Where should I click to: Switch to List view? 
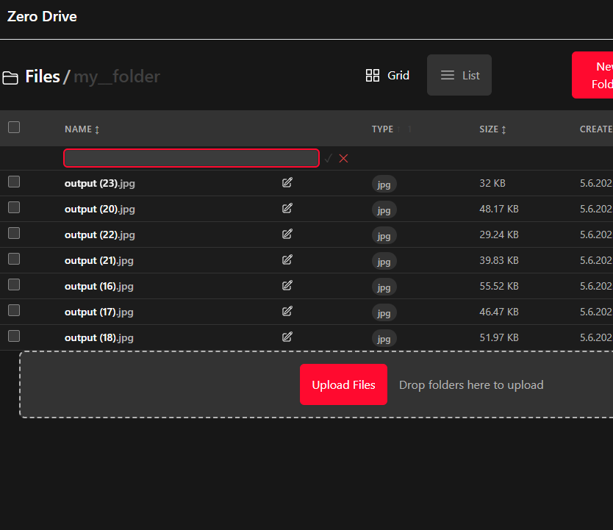[459, 75]
